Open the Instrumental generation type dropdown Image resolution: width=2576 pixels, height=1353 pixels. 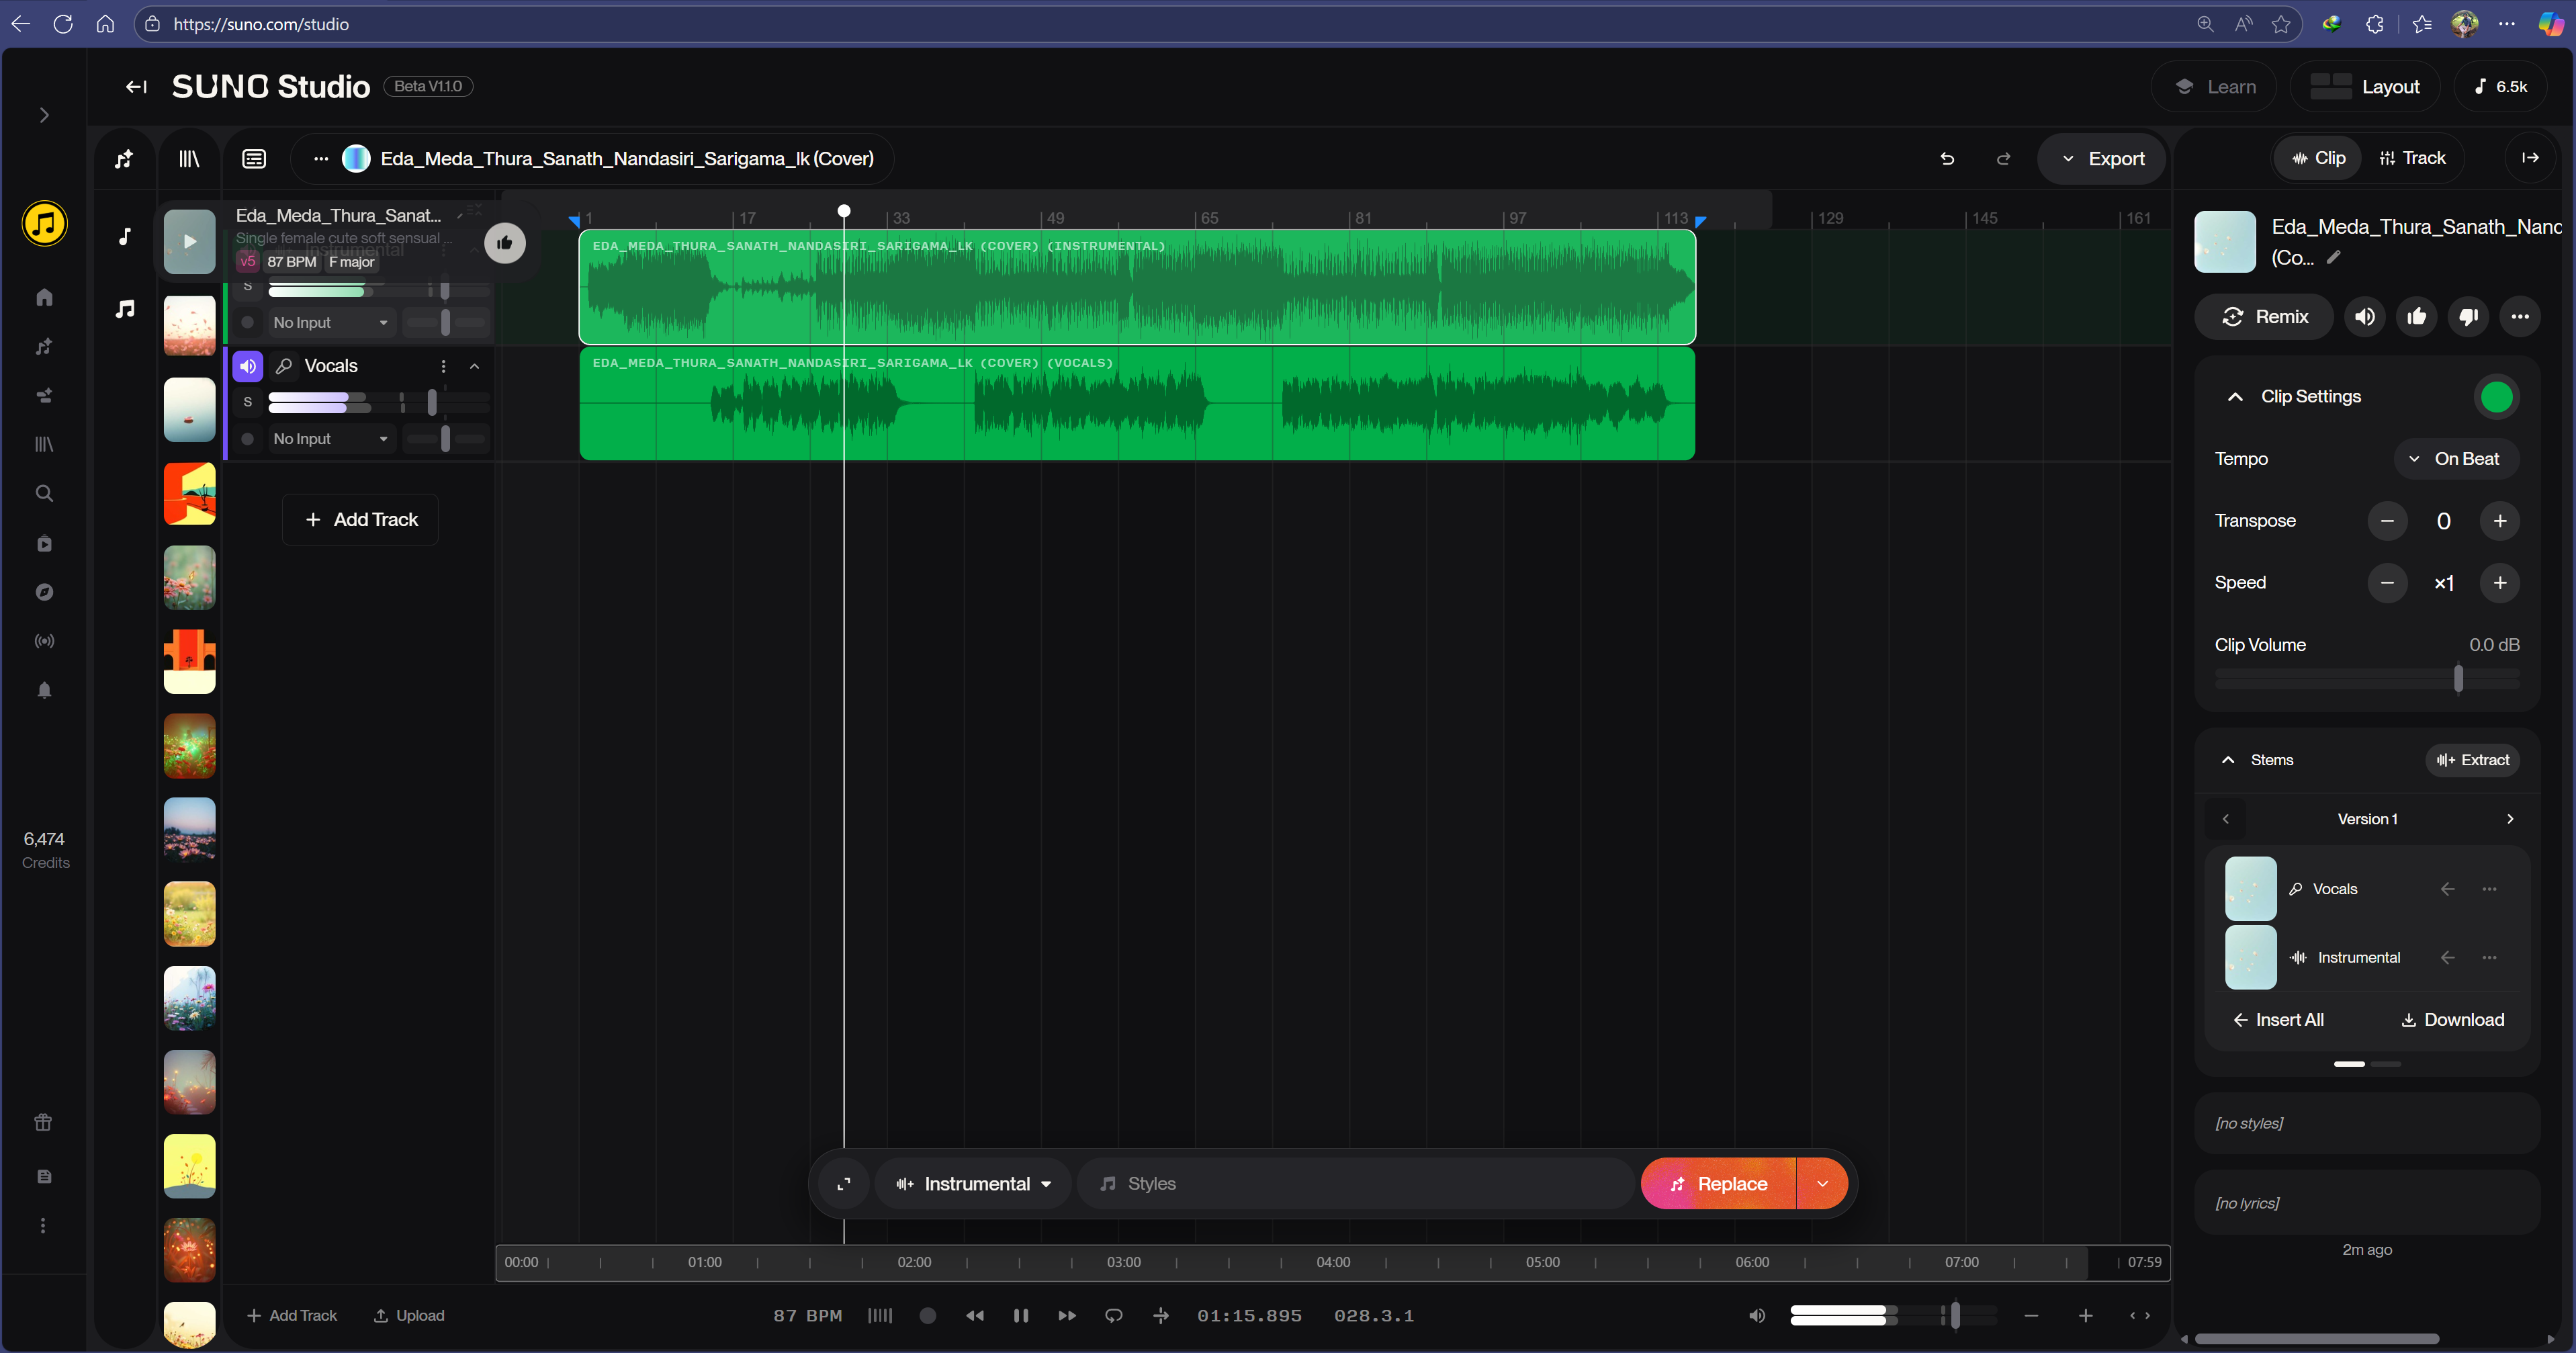click(974, 1184)
